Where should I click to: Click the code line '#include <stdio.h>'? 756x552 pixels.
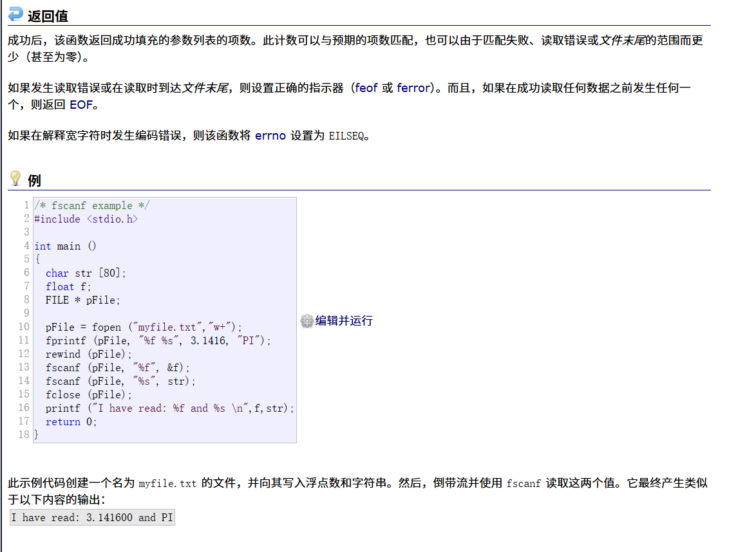click(86, 219)
